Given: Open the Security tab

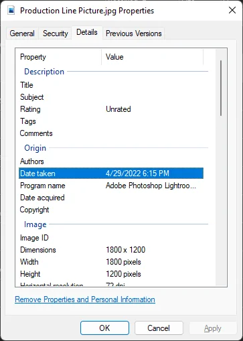Looking at the screenshot, I should click(x=56, y=33).
